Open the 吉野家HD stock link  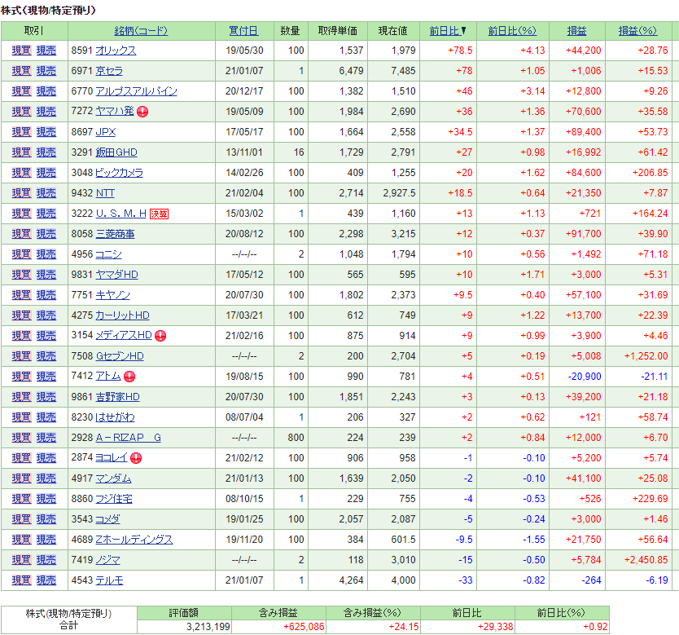tap(117, 397)
